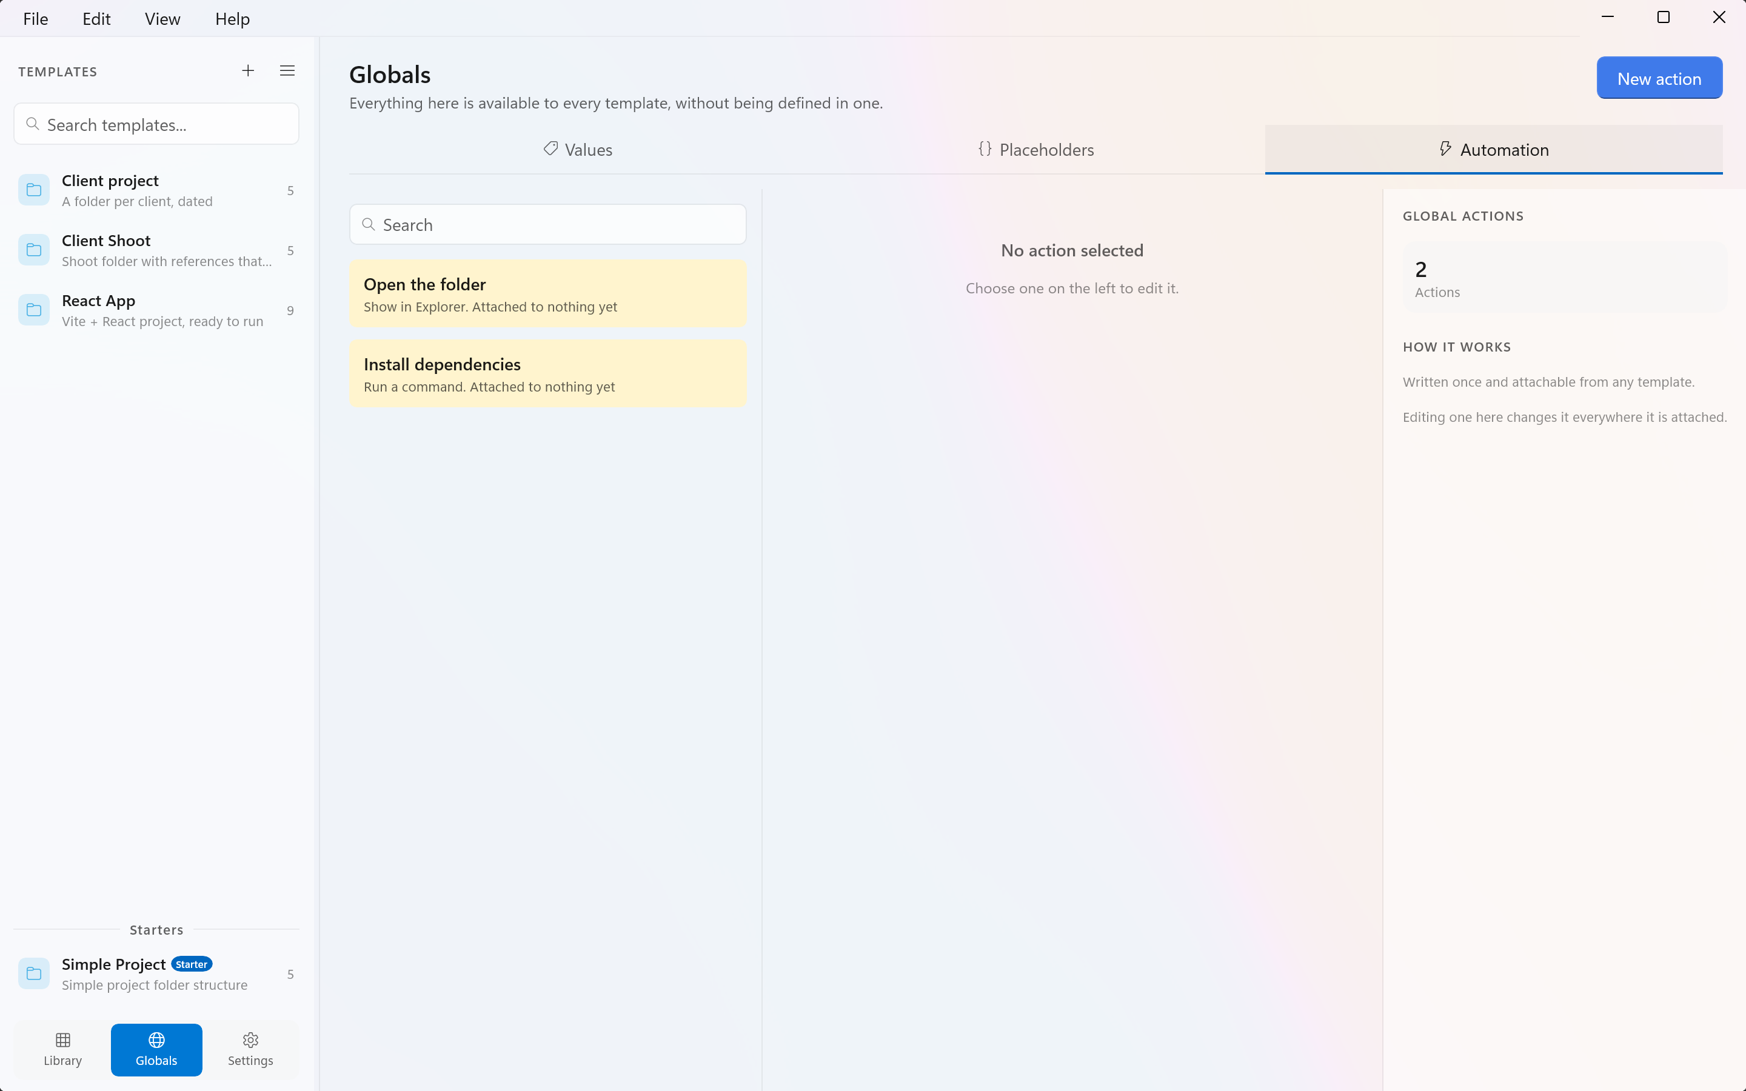
Task: Select the Open the folder action
Action: (x=547, y=294)
